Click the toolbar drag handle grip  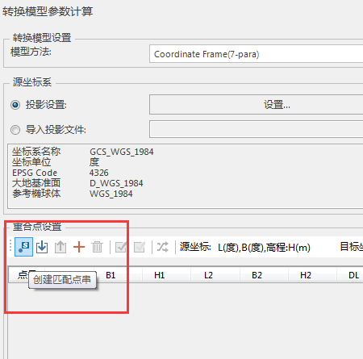10,247
